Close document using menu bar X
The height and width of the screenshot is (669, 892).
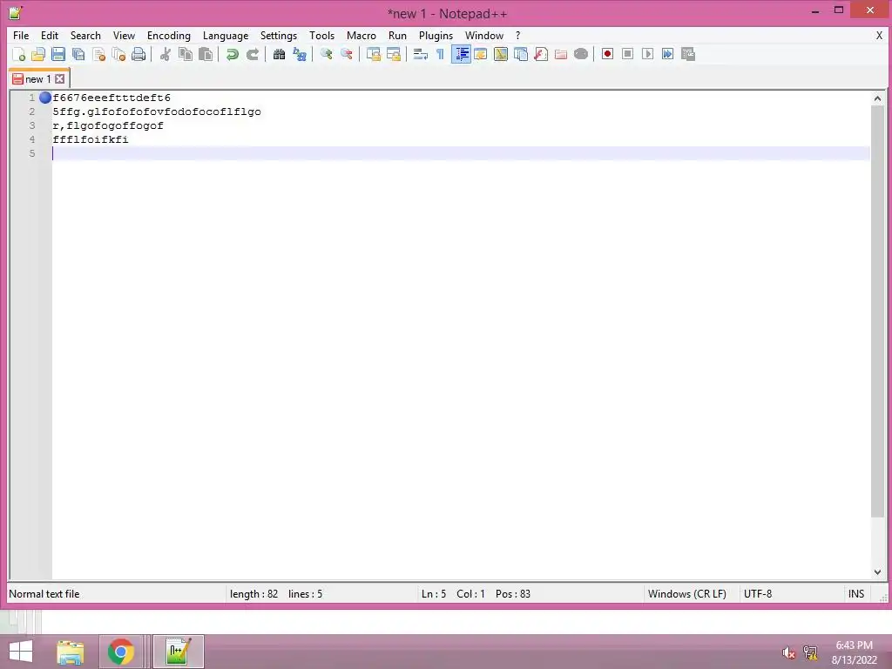pos(879,35)
